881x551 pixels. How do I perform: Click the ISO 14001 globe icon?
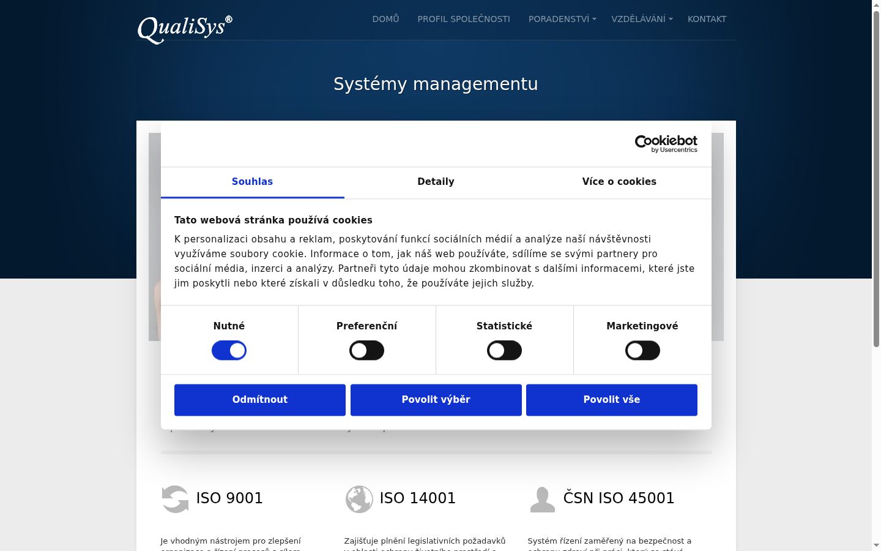click(359, 499)
